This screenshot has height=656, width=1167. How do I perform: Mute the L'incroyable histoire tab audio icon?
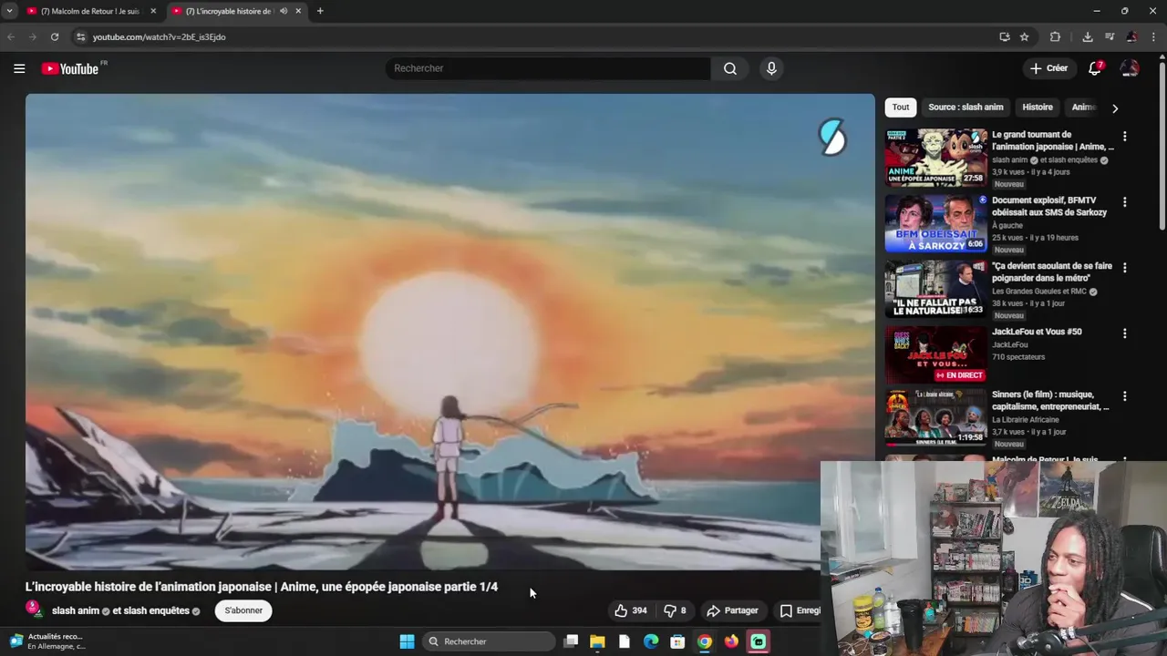tap(283, 11)
